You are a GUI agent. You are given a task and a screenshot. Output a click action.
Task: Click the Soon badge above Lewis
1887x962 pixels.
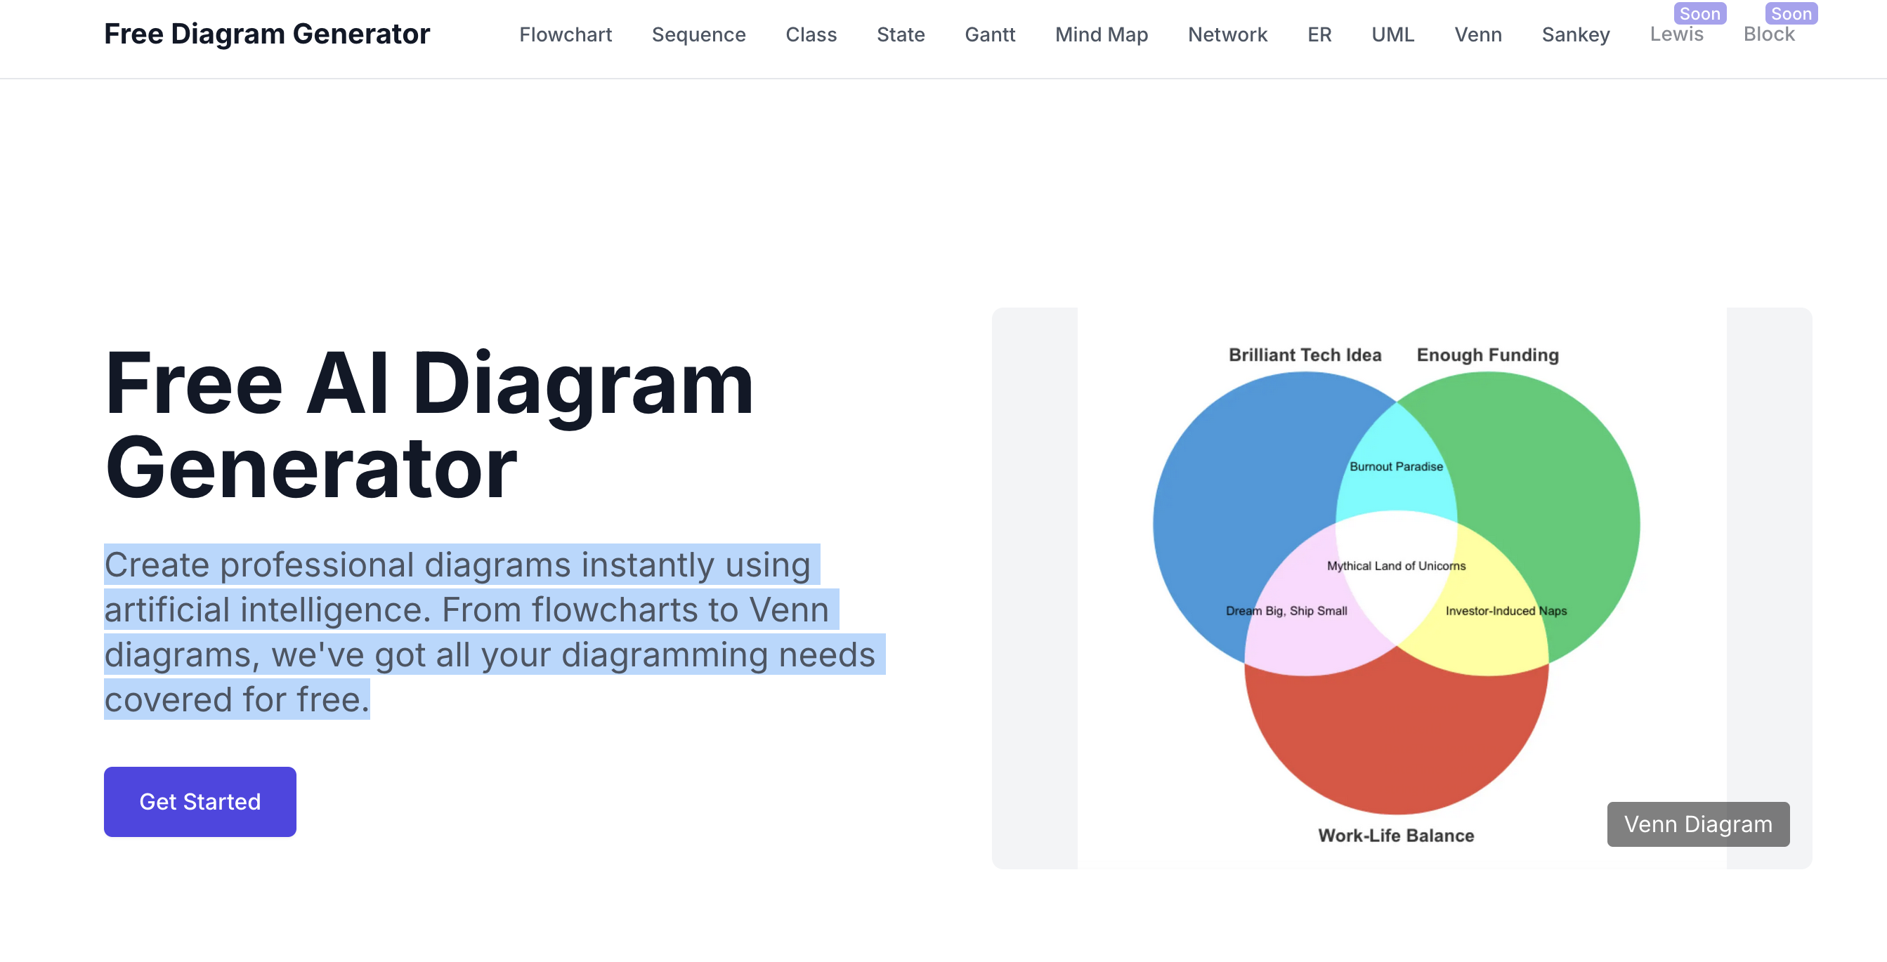pos(1699,13)
